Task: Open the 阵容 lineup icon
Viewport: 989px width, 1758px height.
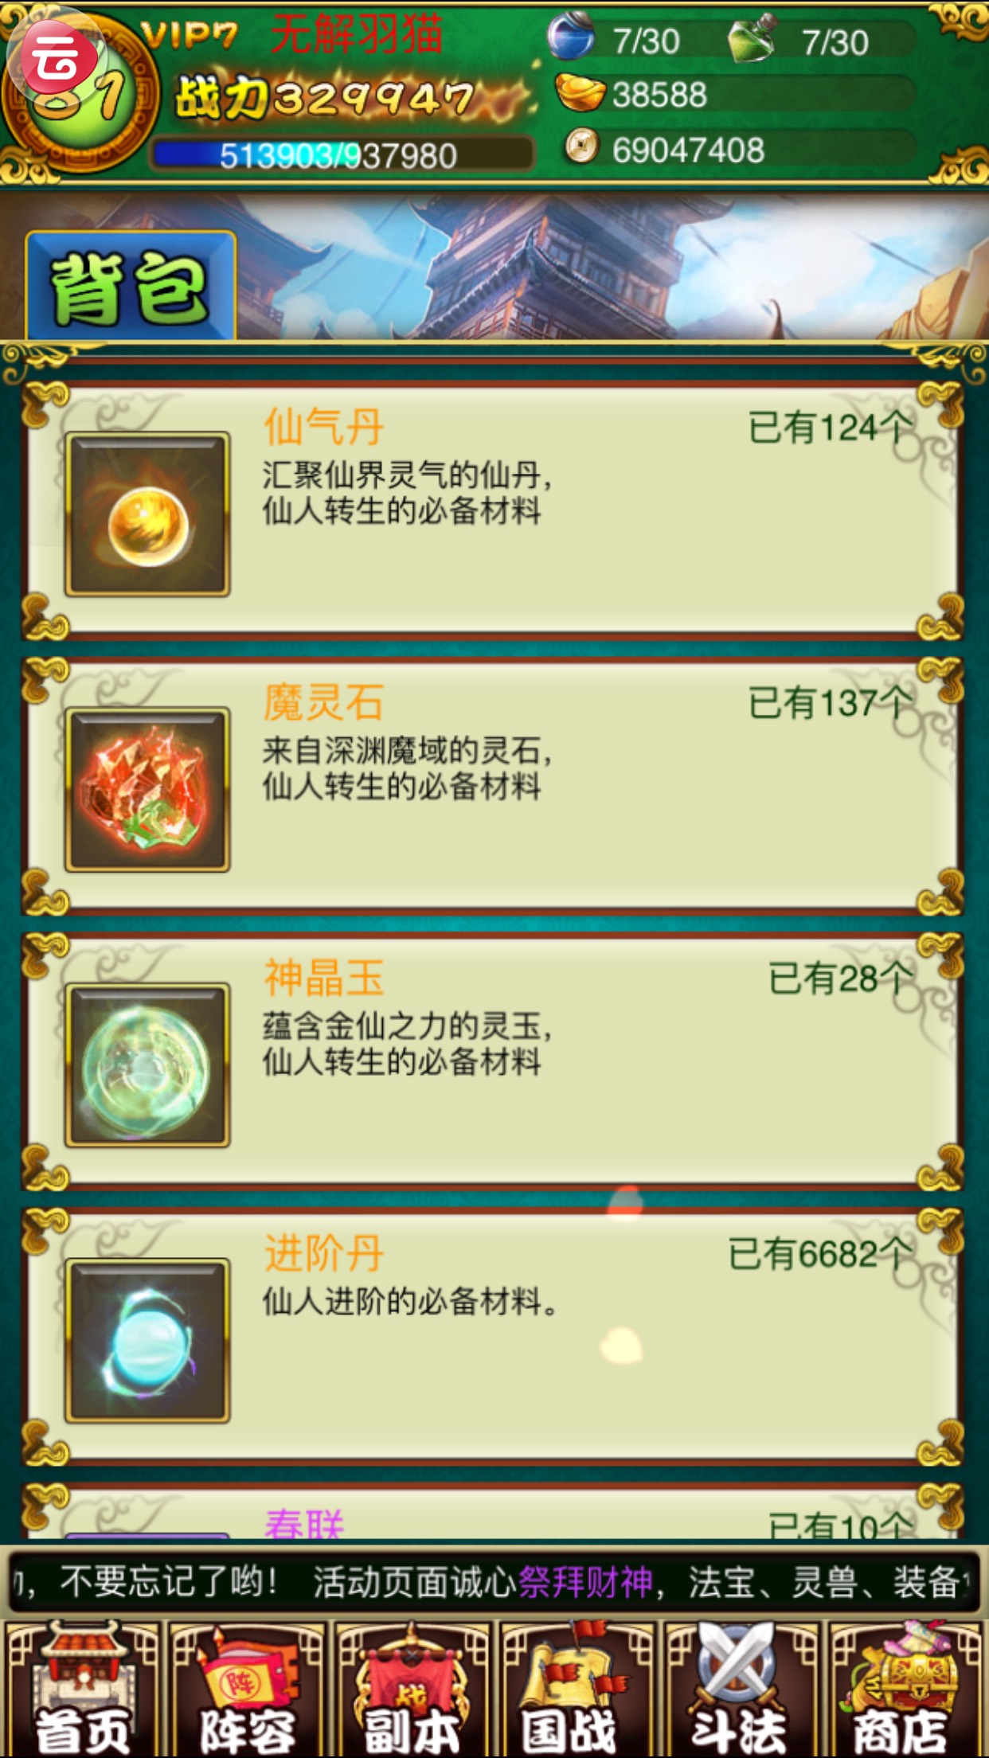Action: click(248, 1690)
